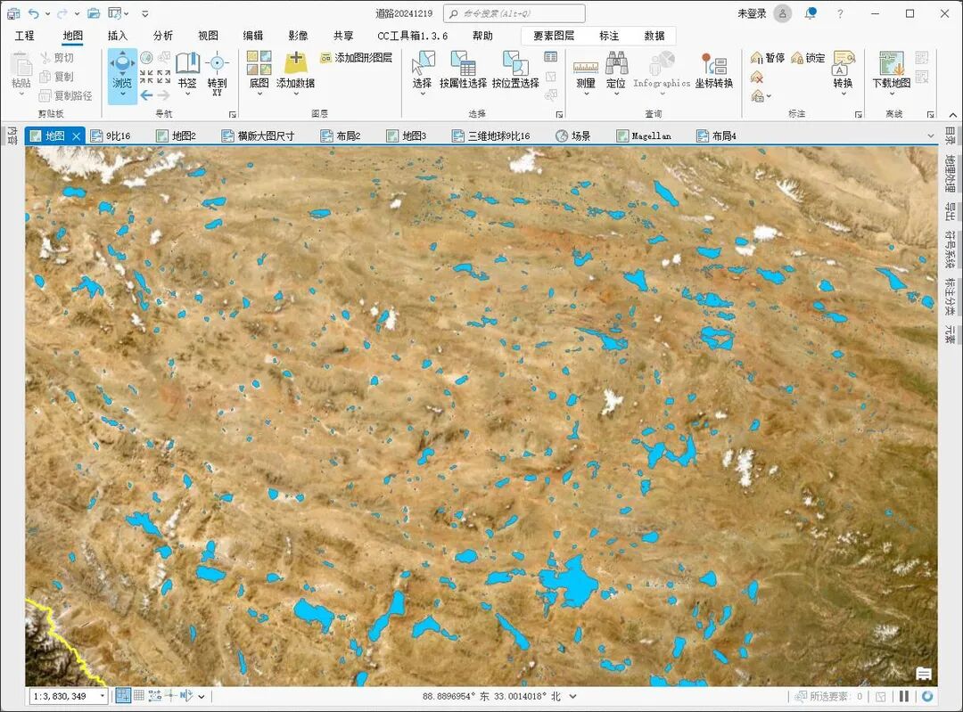This screenshot has width=963, height=712.
Task: Click in the command search box
Action: click(x=514, y=13)
